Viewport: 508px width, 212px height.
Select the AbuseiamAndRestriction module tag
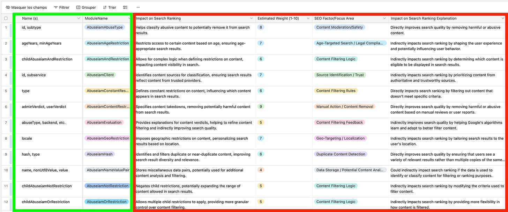[108, 59]
